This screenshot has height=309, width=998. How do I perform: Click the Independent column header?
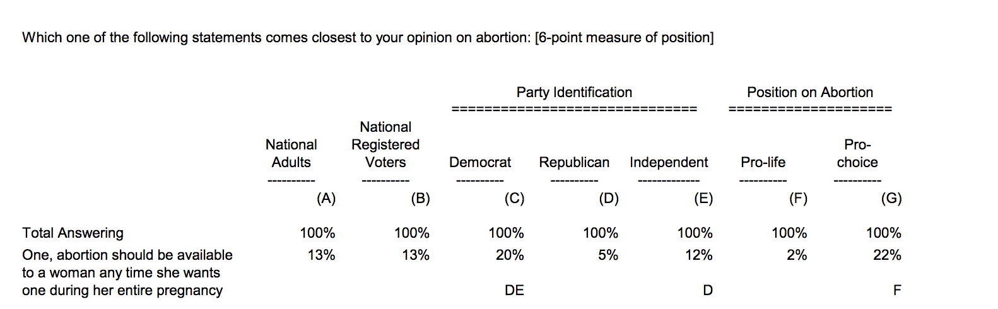click(669, 162)
